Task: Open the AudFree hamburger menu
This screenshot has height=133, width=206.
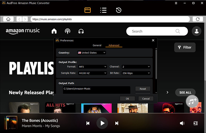Action: (176, 3)
